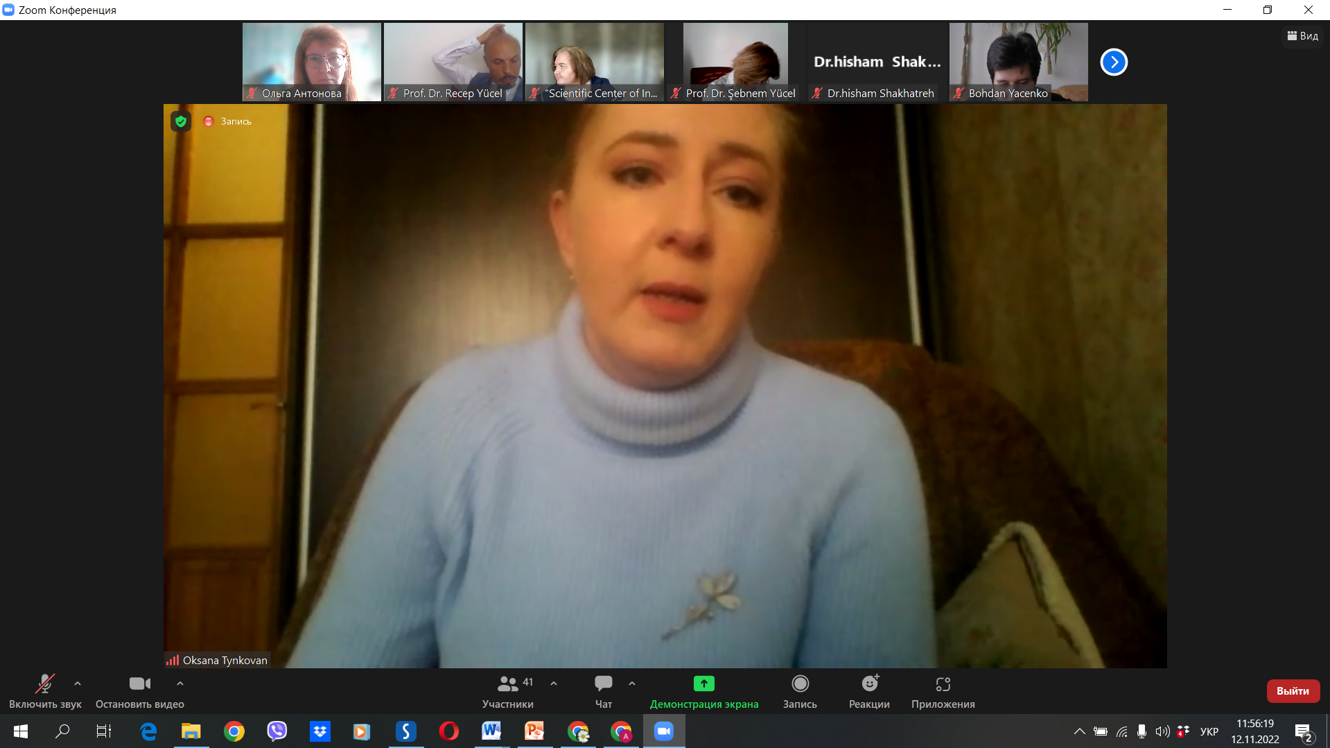Image resolution: width=1330 pixels, height=748 pixels.
Task: Leave meeting with red Выйти button
Action: pyautogui.click(x=1293, y=690)
